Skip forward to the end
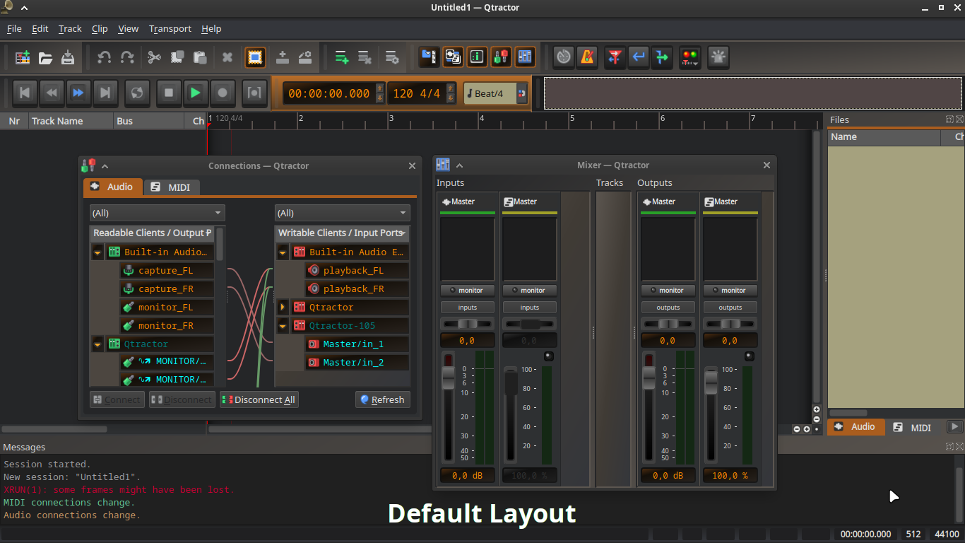The width and height of the screenshot is (965, 543). 105,93
